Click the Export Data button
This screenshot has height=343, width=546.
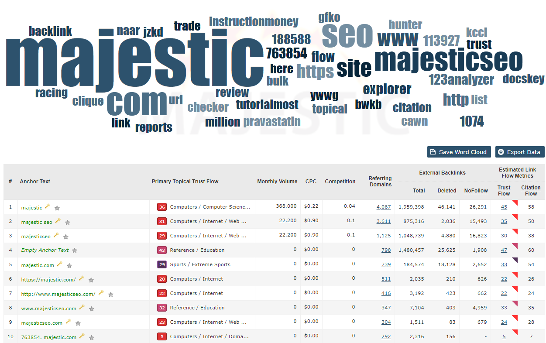[x=519, y=152]
